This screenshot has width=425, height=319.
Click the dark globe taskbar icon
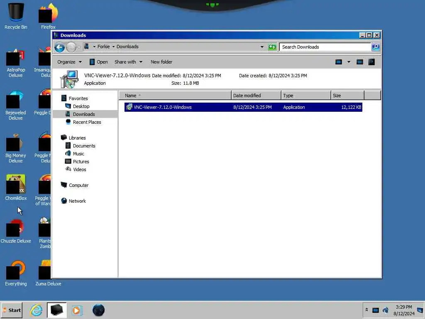[x=98, y=310]
